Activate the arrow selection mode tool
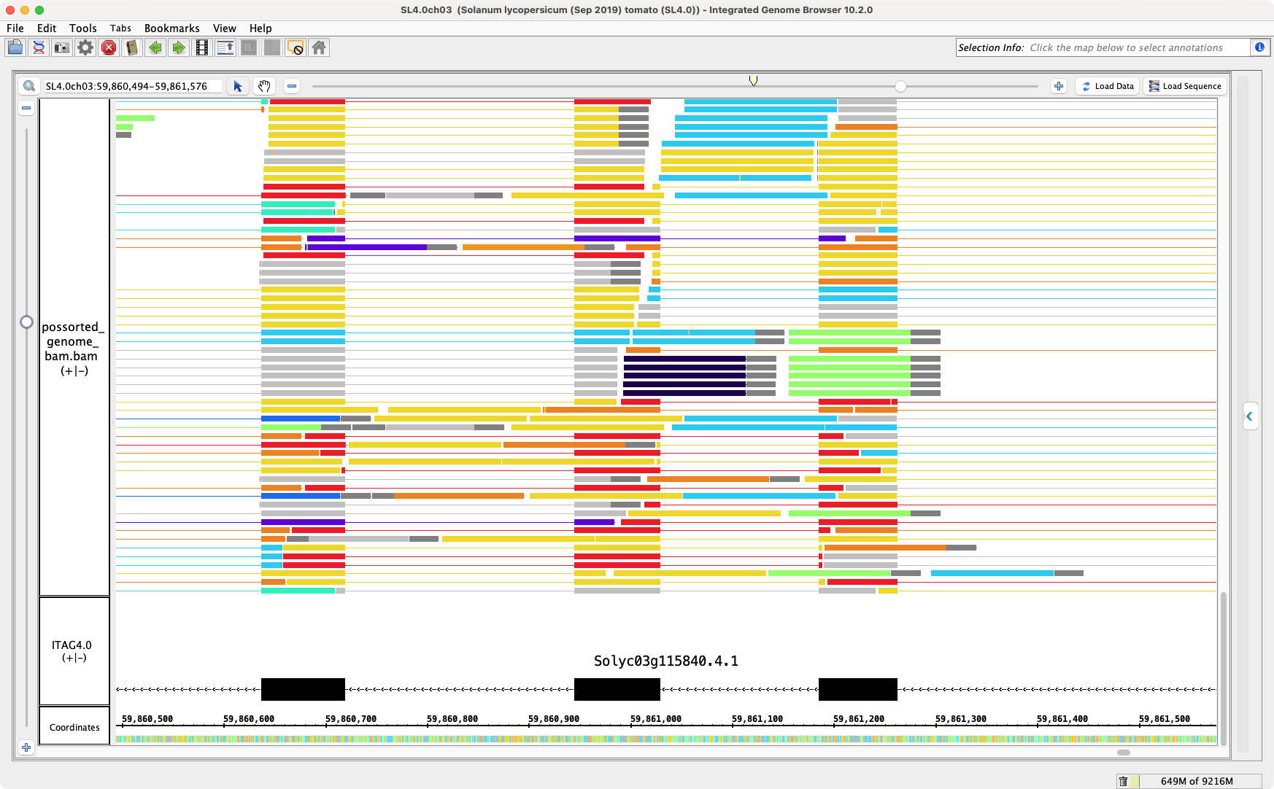 [238, 86]
